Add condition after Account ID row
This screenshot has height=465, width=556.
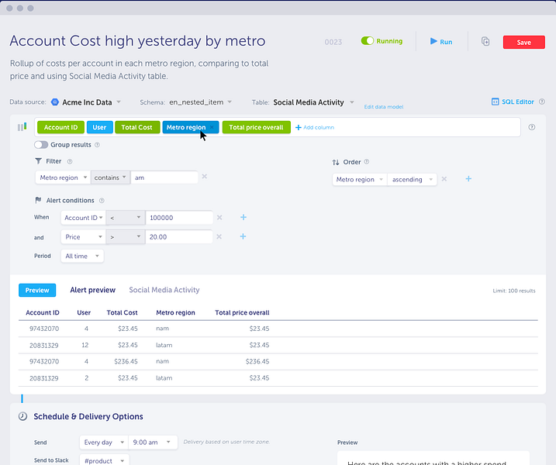click(243, 217)
